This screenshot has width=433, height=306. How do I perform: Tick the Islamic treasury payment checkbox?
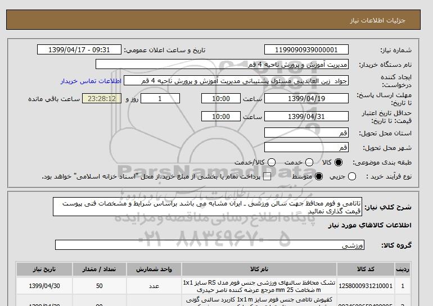(x=267, y=177)
